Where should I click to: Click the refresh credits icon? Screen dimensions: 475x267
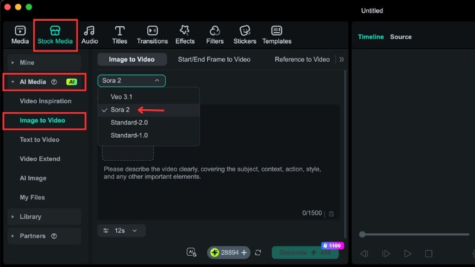[258, 252]
